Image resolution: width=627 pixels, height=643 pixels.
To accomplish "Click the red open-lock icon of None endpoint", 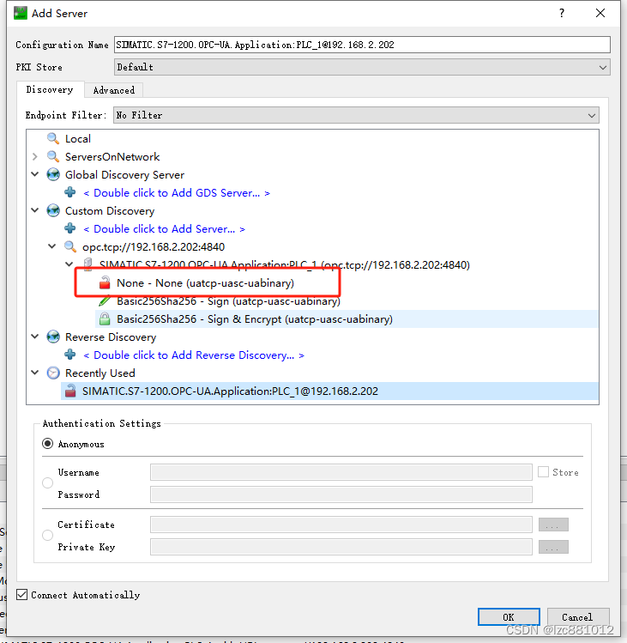I will [105, 282].
